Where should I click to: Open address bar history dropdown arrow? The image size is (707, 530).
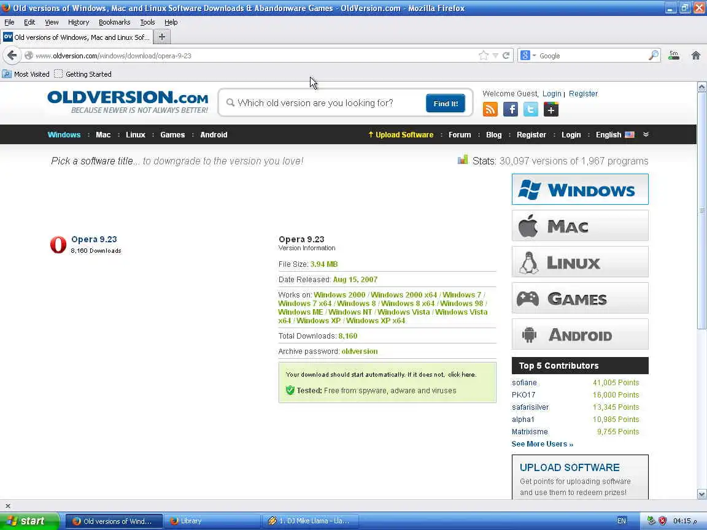495,55
